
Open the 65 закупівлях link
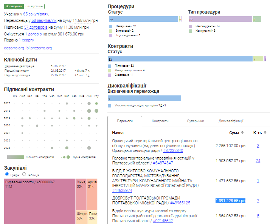(x=35, y=14)
